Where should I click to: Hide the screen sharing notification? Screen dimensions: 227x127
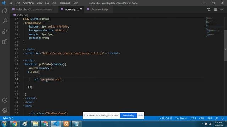(140, 115)
